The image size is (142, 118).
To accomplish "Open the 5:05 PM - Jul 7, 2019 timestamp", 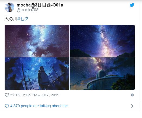I will 41,95.
